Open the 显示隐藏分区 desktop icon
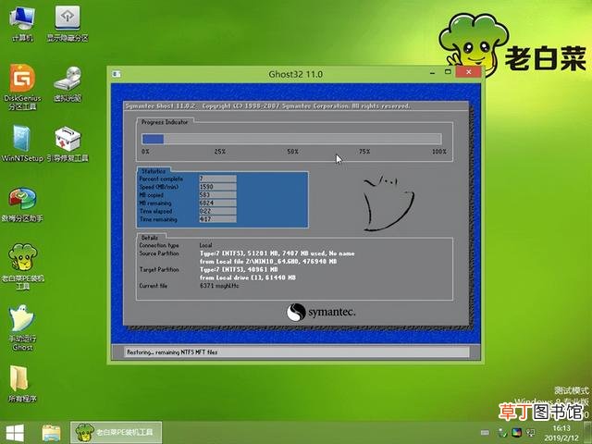The height and width of the screenshot is (444, 592). coord(68,23)
